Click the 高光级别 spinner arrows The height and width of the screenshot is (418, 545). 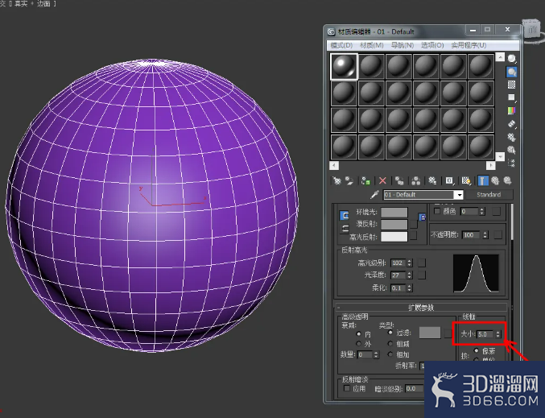coord(410,263)
